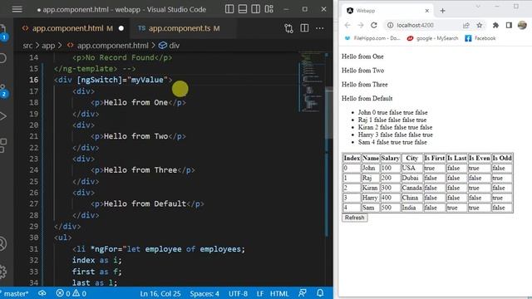Viewport: 532px width, 299px height.
Task: Open browser extensions puzzle icon
Action: click(495, 25)
